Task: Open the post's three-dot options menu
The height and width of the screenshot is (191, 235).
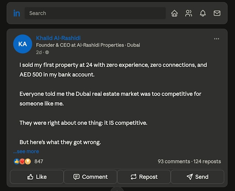Action: click(x=217, y=39)
